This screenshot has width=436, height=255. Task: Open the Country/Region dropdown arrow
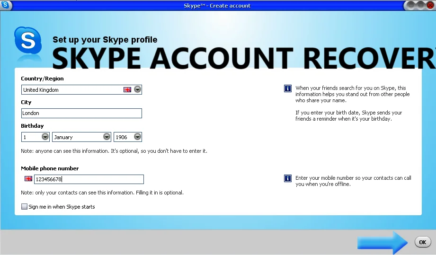[x=137, y=89]
